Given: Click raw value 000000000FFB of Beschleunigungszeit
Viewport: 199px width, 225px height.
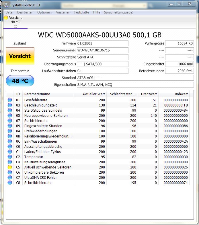Looking at the screenshot, I should tap(176, 105).
